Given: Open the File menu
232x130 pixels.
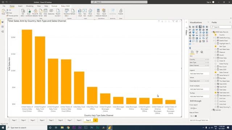Looking at the screenshot, I should (x=4, y=6).
